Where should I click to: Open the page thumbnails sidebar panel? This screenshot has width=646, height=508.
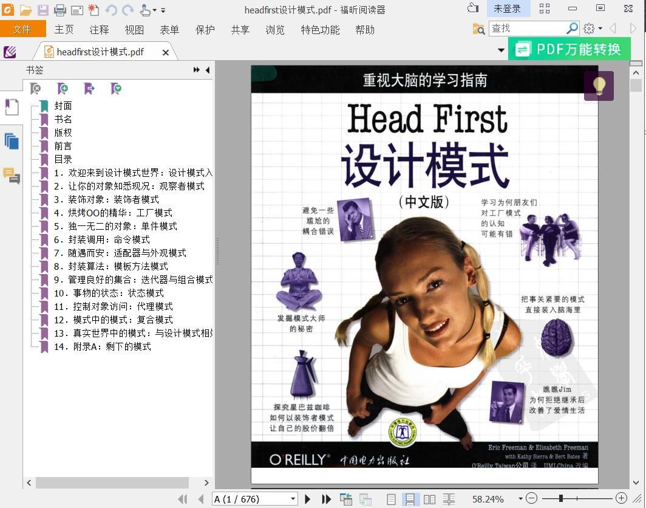(x=12, y=142)
